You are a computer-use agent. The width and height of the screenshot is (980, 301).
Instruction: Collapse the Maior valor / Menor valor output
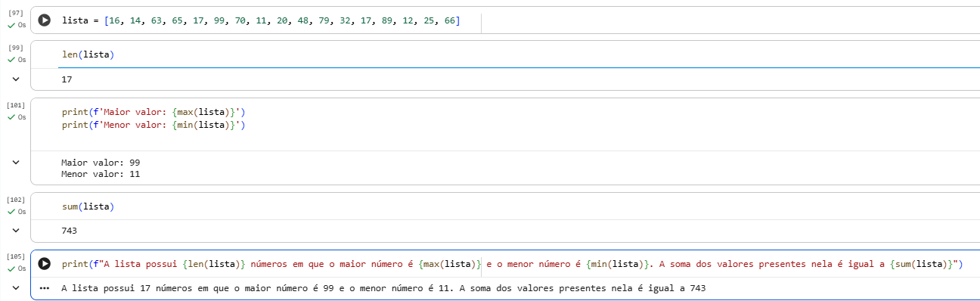(x=16, y=162)
